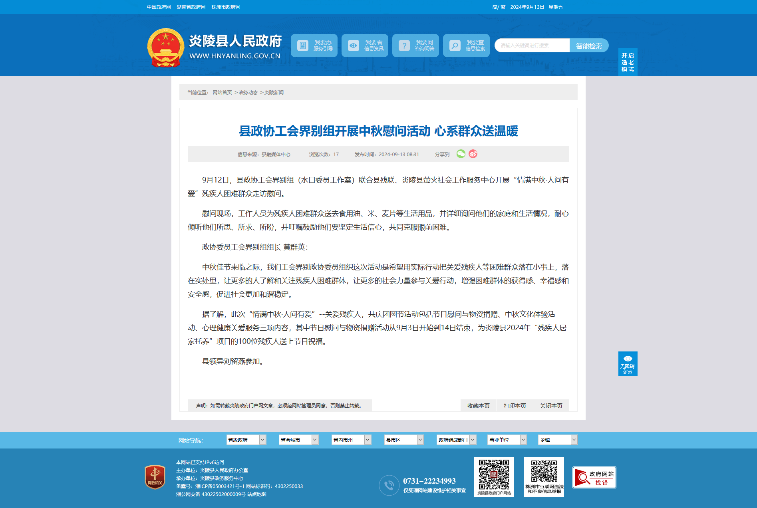Switch between 简/繁 Chinese script
757x508 pixels.
(x=499, y=7)
